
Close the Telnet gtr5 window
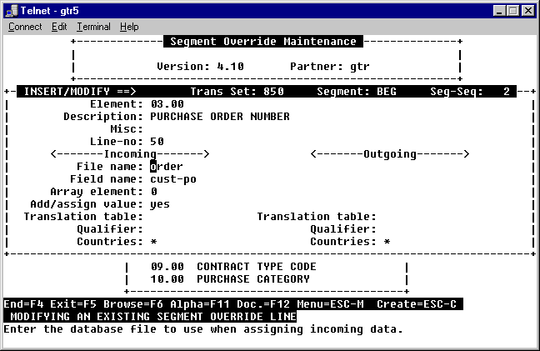point(529,10)
